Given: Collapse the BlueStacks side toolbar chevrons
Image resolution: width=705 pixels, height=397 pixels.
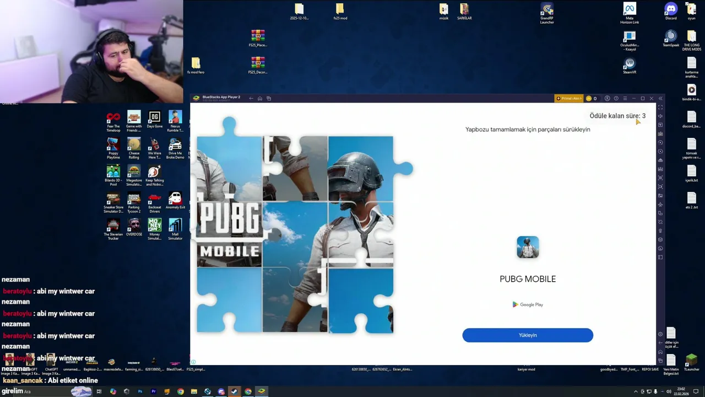Looking at the screenshot, I should pyautogui.click(x=660, y=99).
